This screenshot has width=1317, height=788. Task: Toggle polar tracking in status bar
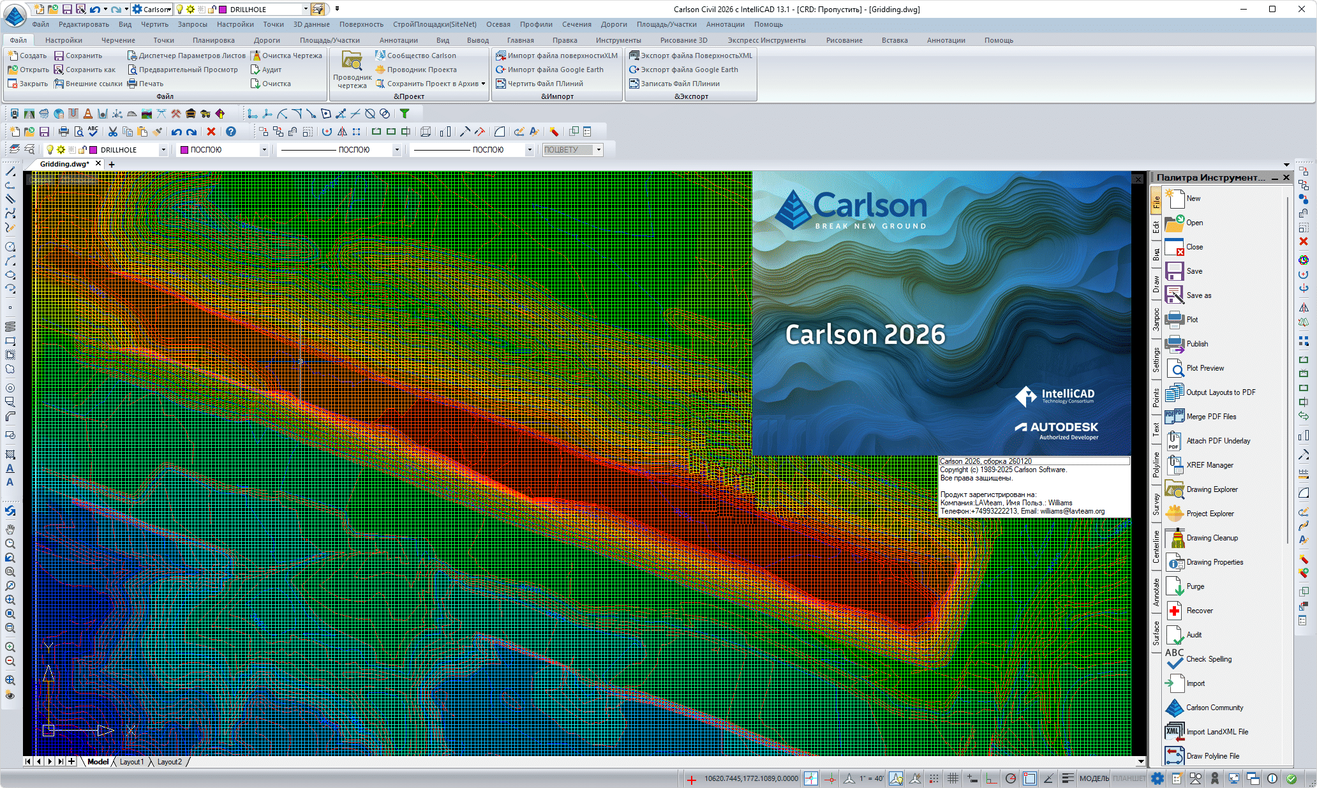tap(1011, 778)
